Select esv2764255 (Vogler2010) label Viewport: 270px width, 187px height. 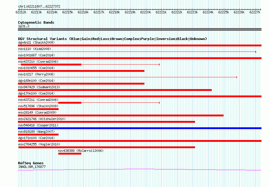click(39, 144)
